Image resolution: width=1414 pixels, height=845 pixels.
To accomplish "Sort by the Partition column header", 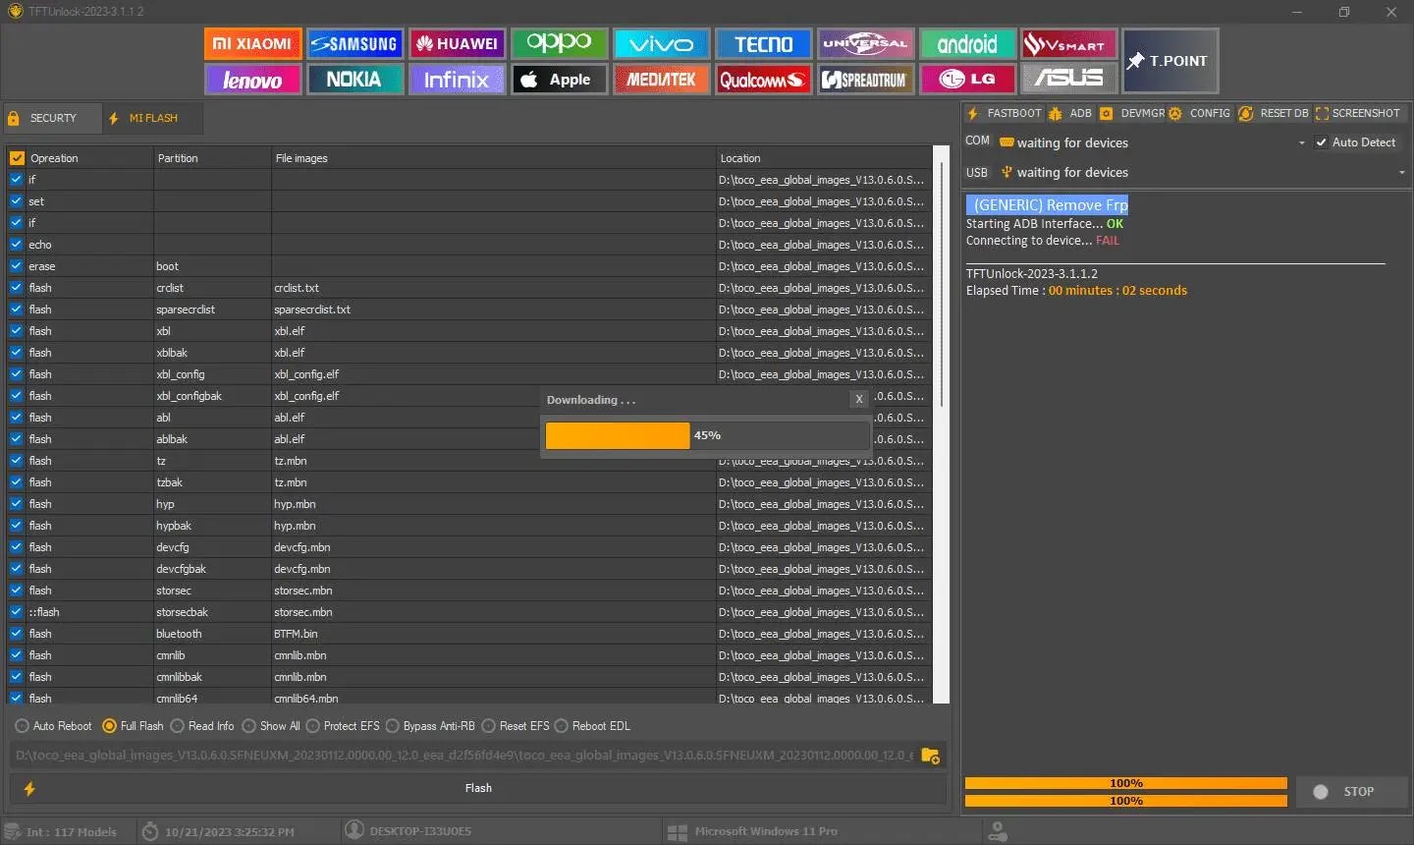I will 212,158.
